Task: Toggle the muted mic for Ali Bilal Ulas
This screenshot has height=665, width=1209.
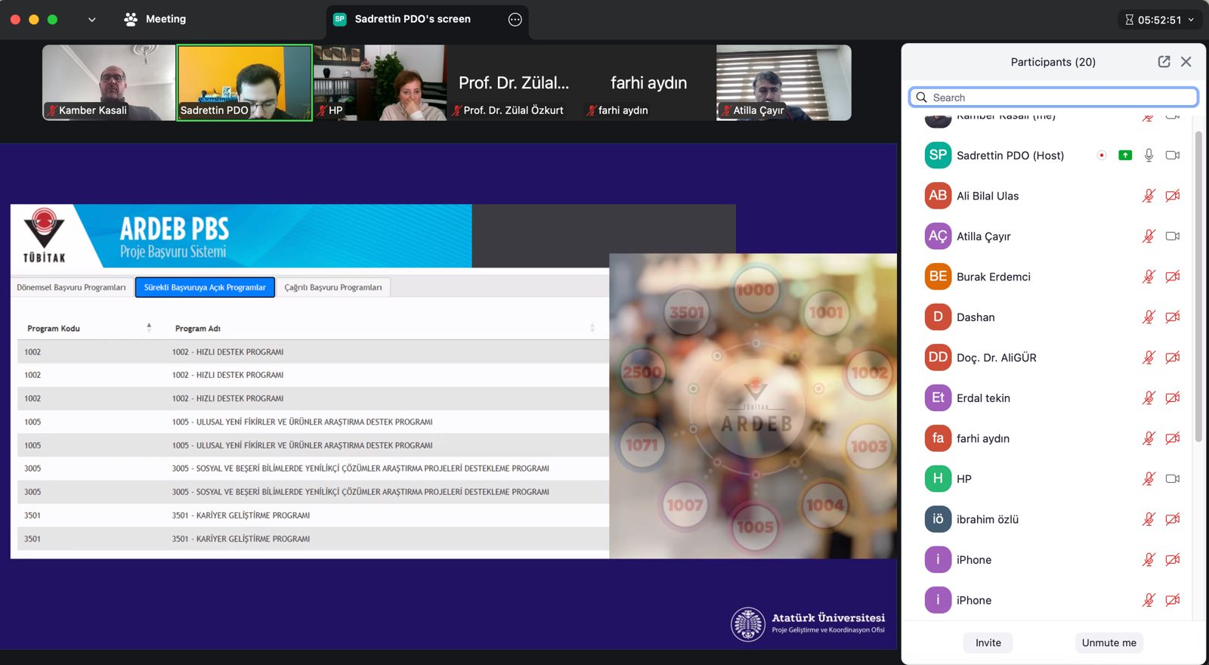Action: 1149,196
